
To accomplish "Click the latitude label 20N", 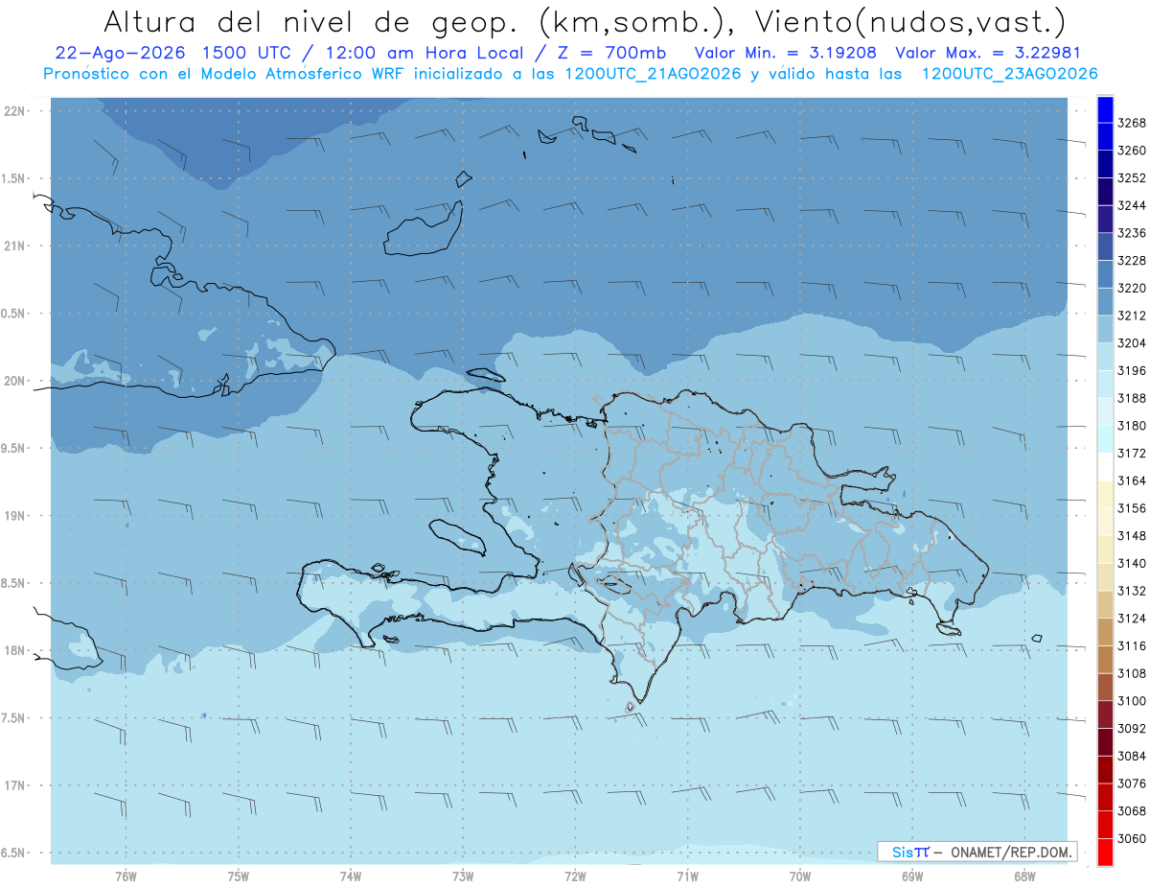I will pyautogui.click(x=14, y=381).
